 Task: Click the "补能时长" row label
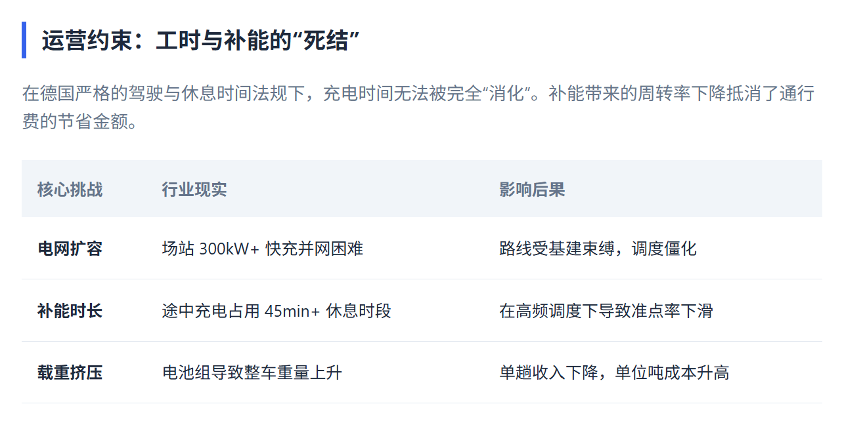point(70,311)
